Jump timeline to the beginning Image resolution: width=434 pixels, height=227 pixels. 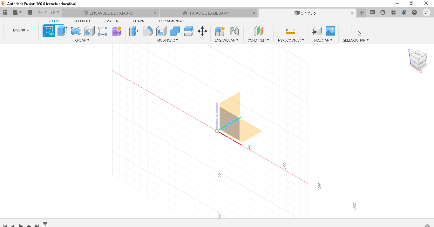tap(5, 226)
